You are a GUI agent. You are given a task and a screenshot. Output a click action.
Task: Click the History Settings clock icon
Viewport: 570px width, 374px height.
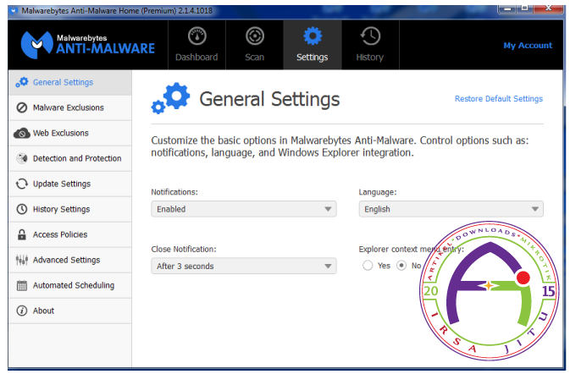click(22, 210)
